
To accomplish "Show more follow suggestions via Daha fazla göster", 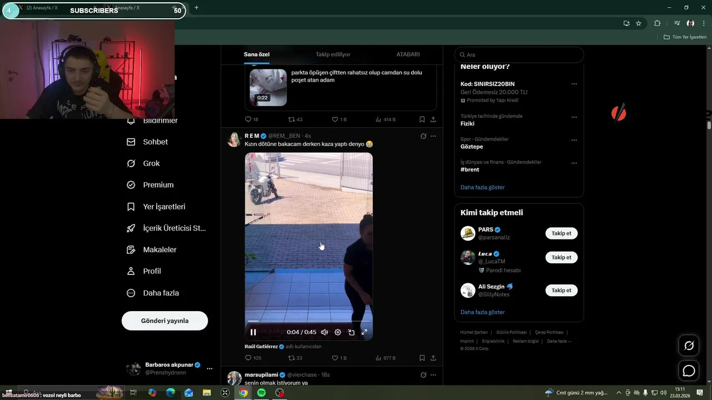I will coord(482,312).
